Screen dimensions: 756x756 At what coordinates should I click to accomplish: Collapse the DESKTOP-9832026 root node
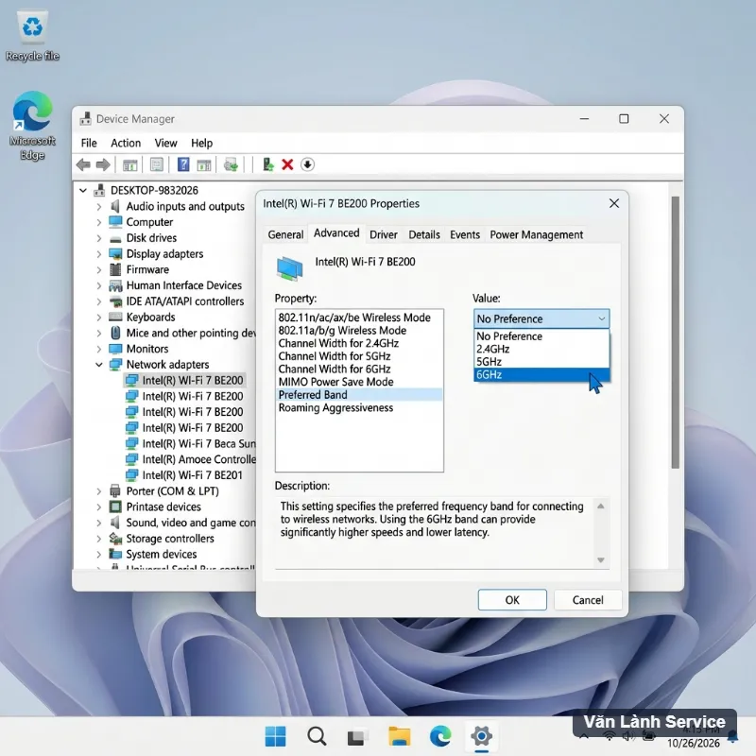click(x=83, y=191)
